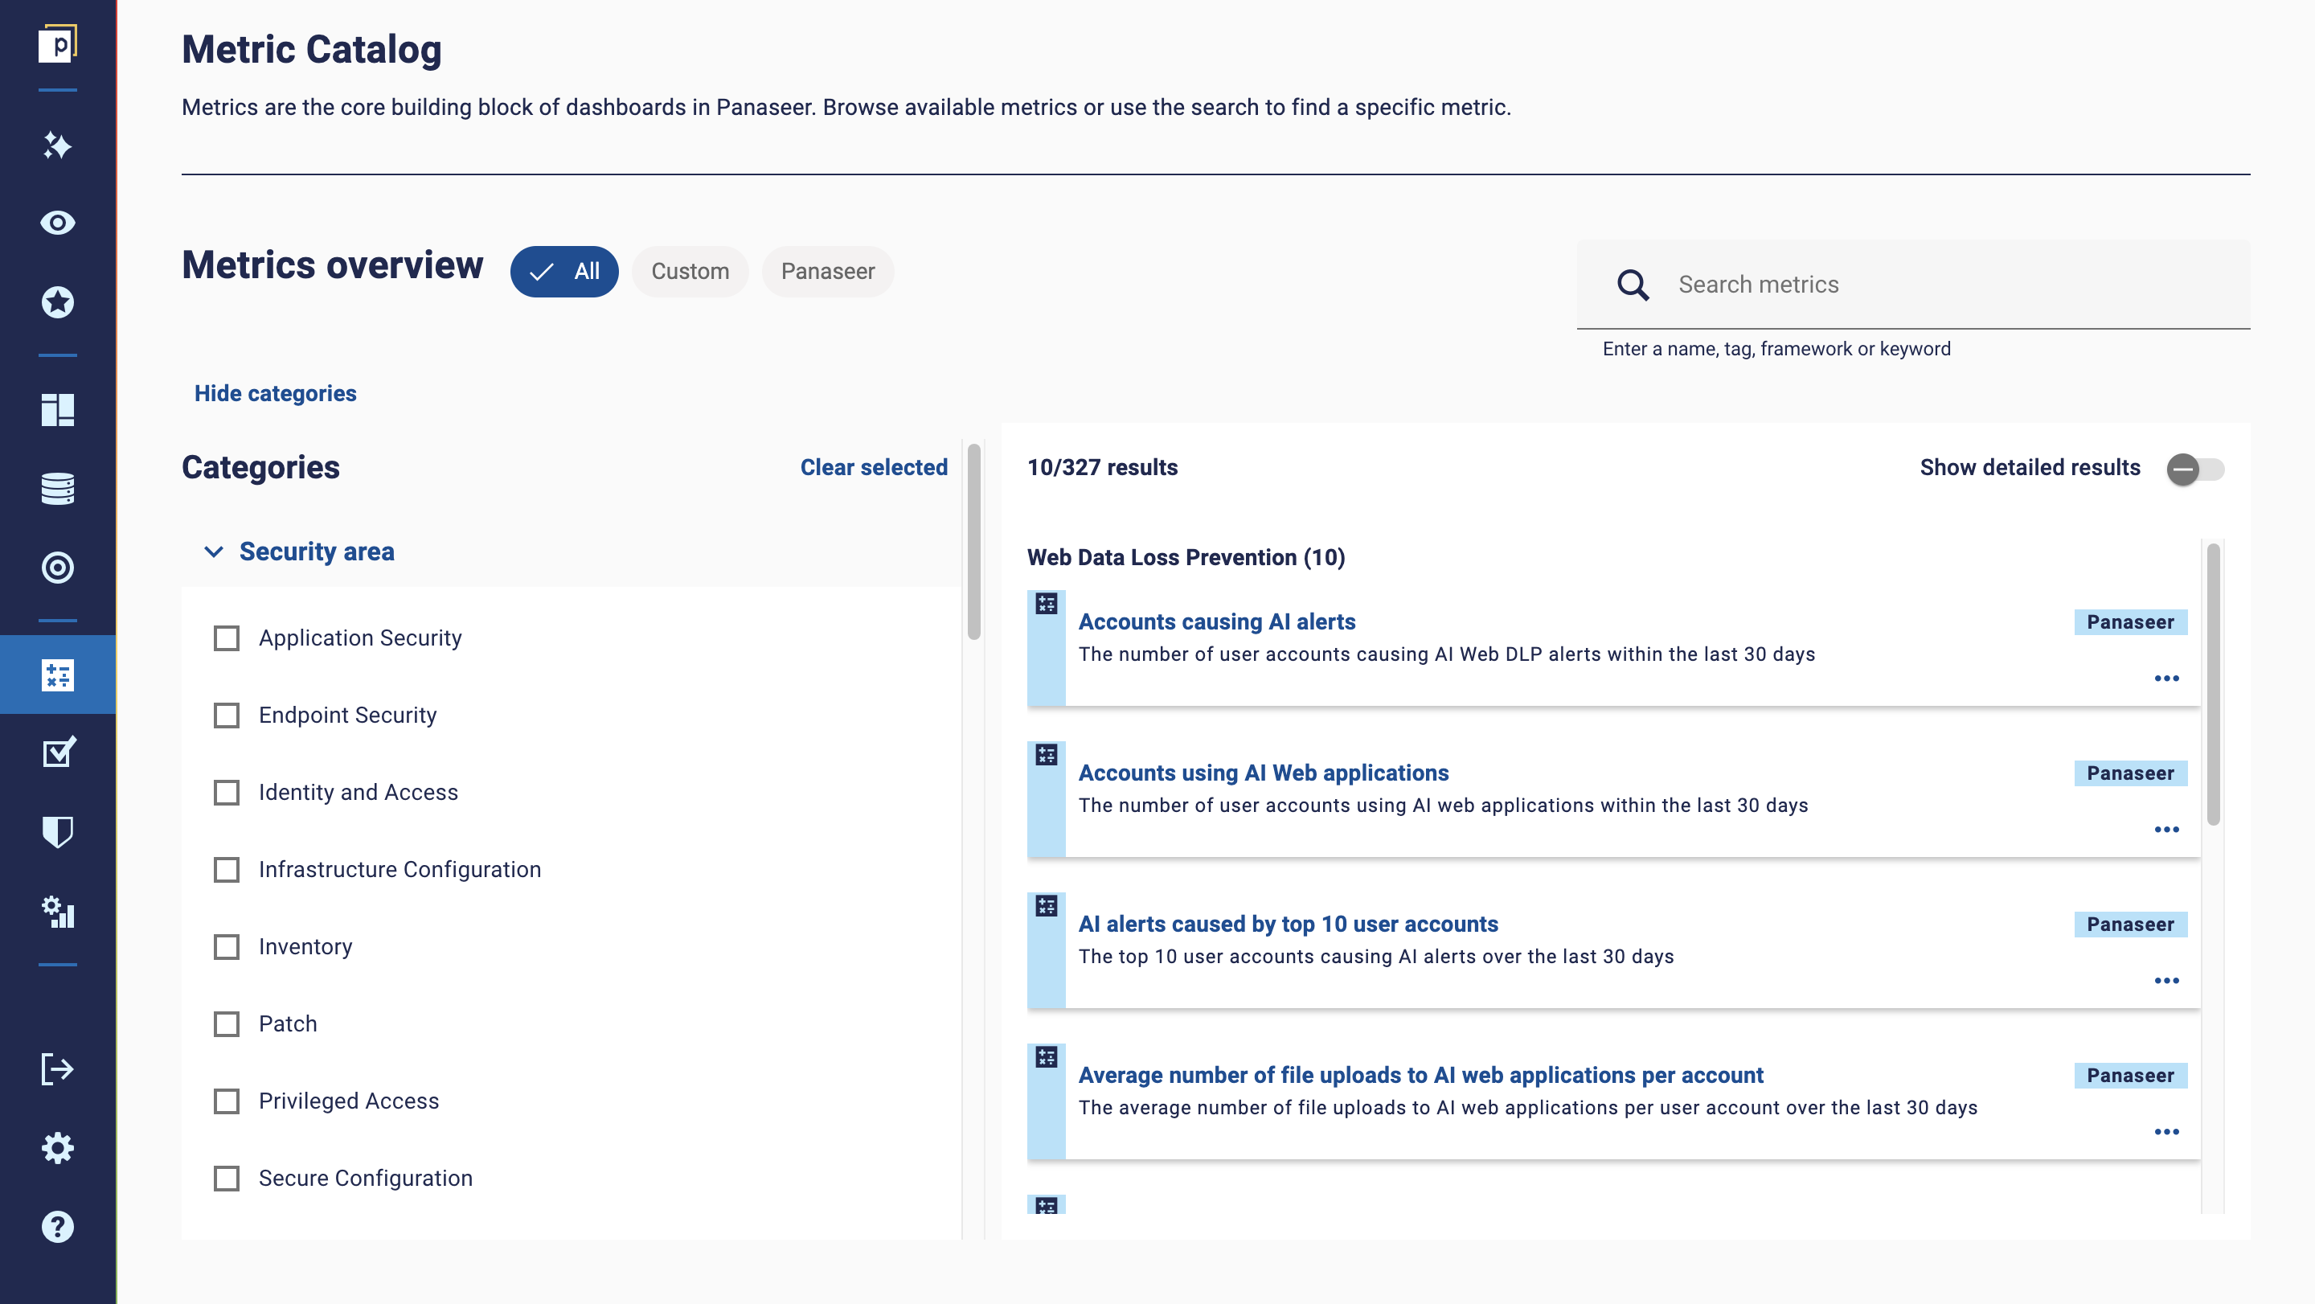This screenshot has width=2315, height=1304.
Task: Check the Endpoint Security checkbox
Action: click(x=227, y=716)
